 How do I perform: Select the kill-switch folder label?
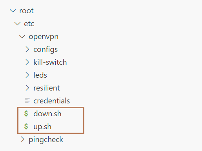coord(50,62)
